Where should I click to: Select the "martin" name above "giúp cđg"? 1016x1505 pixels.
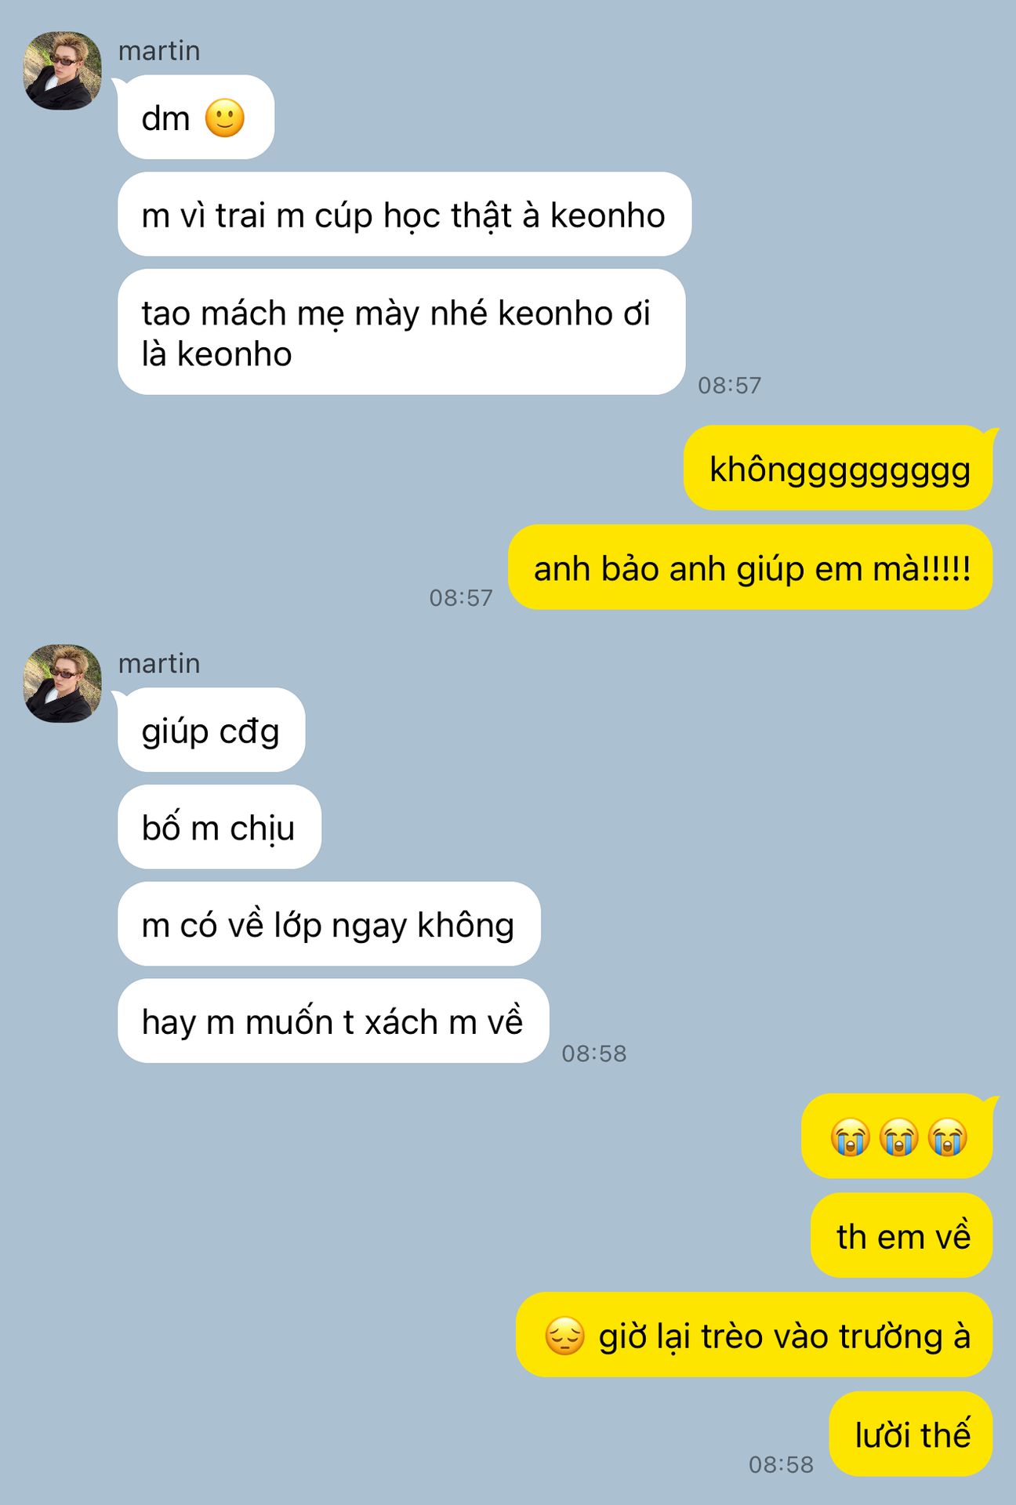159,664
